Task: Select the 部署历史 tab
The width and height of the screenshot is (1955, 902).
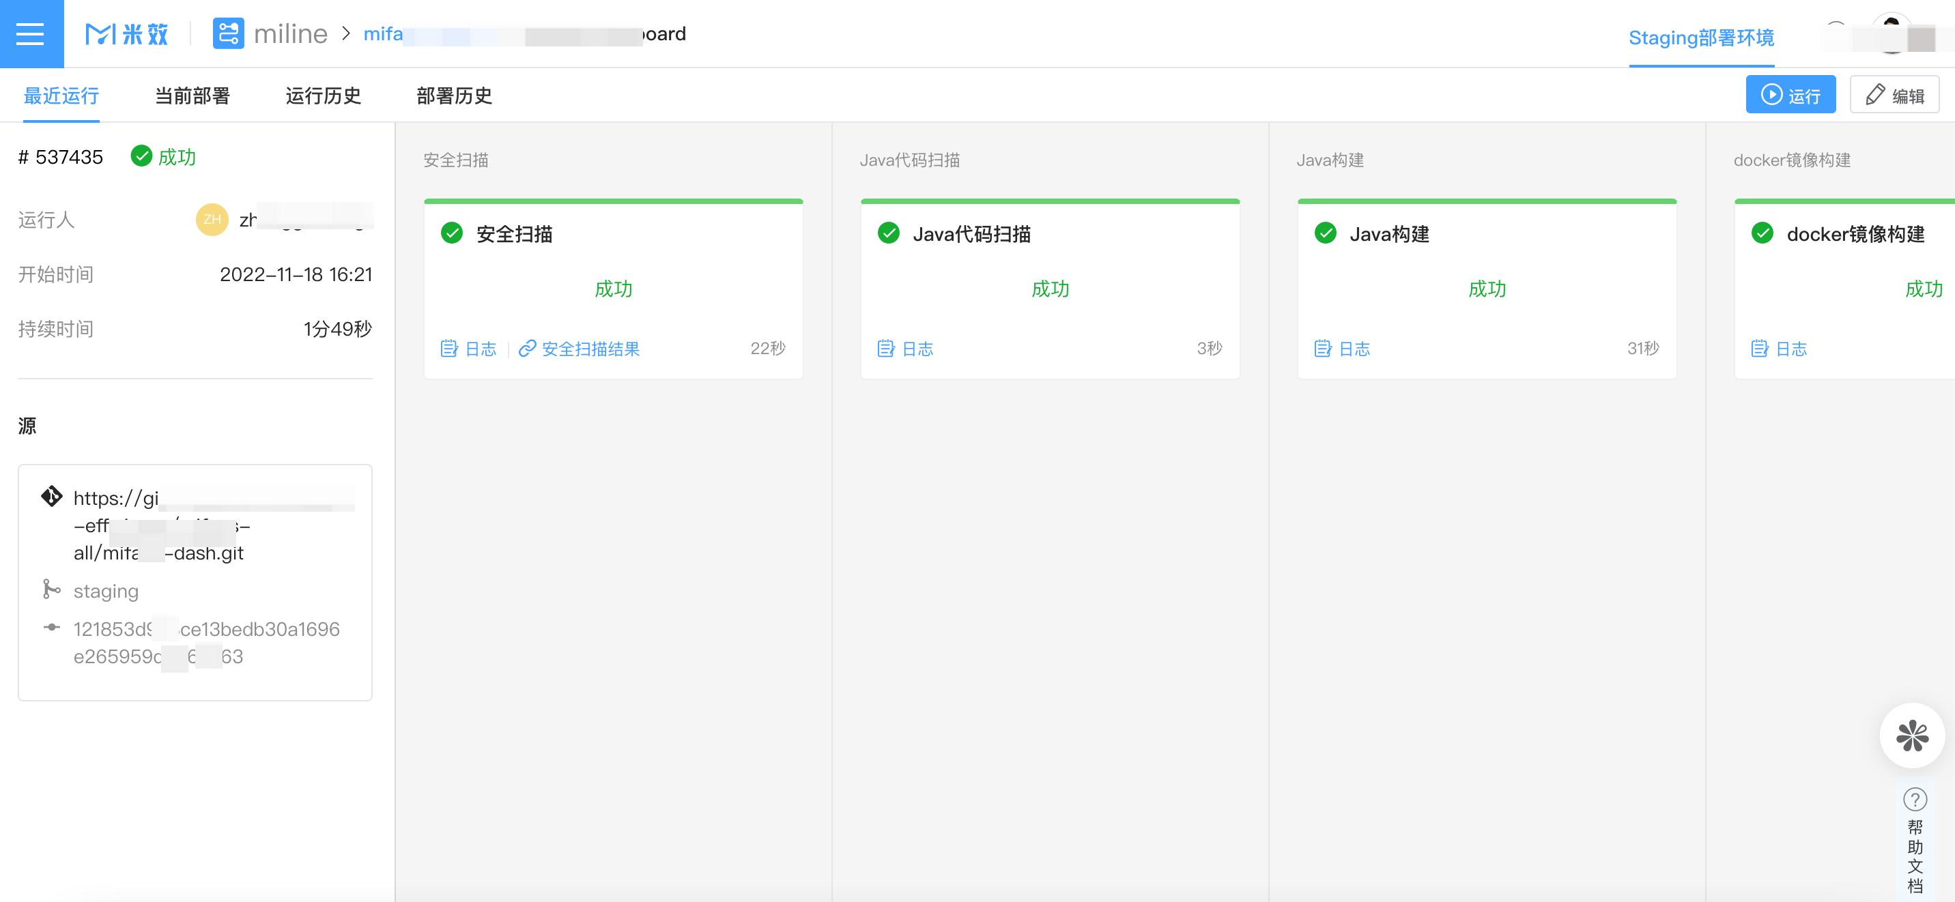Action: point(454,96)
